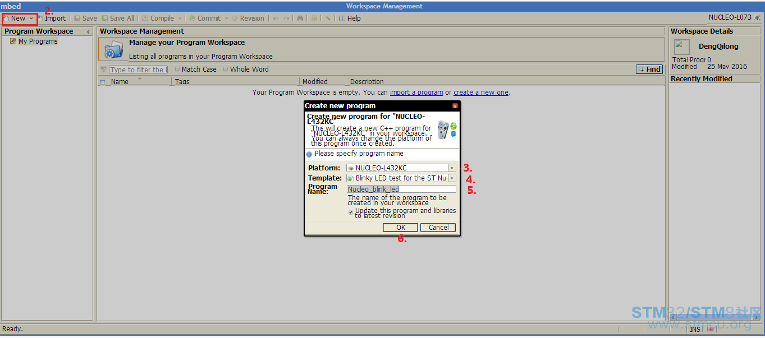765x338 pixels.
Task: Click Revision in the toolbar
Action: (248, 18)
